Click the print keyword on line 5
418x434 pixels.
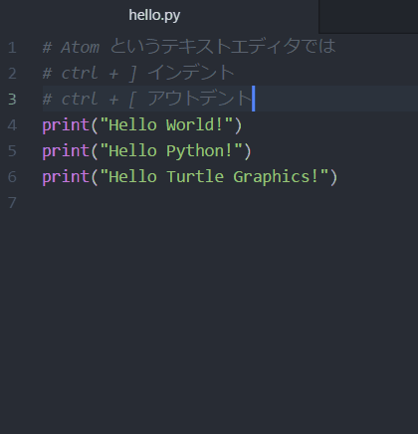pyautogui.click(x=66, y=151)
